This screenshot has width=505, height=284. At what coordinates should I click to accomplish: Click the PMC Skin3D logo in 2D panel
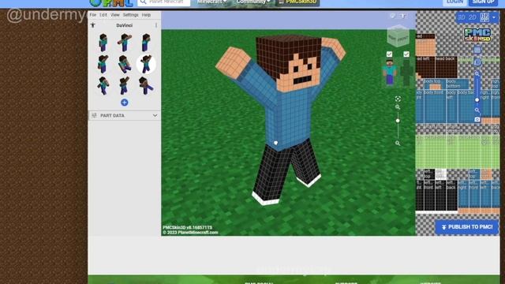pos(477,35)
